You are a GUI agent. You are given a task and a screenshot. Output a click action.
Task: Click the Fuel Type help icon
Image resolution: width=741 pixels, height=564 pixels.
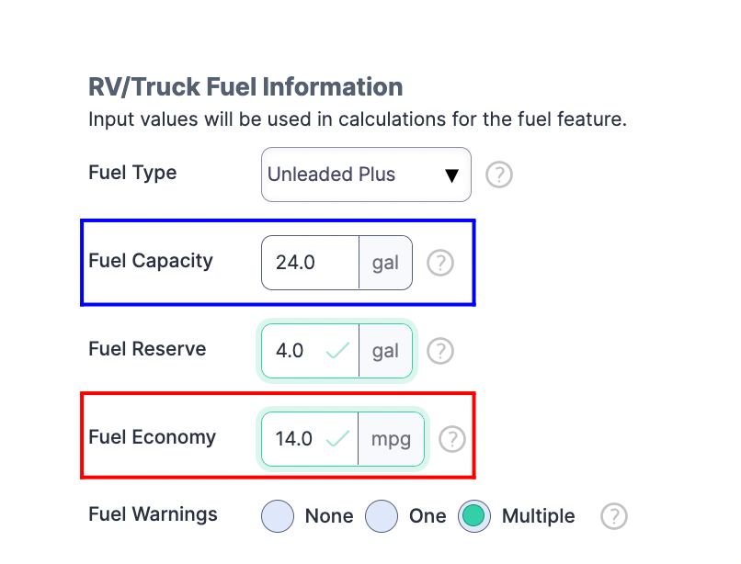pos(498,175)
